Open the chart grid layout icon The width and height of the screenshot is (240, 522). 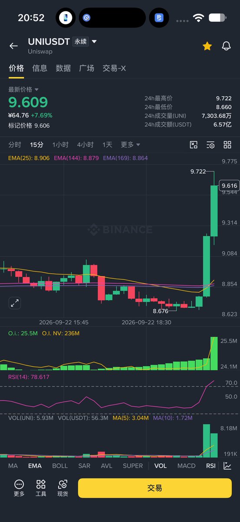(227, 145)
